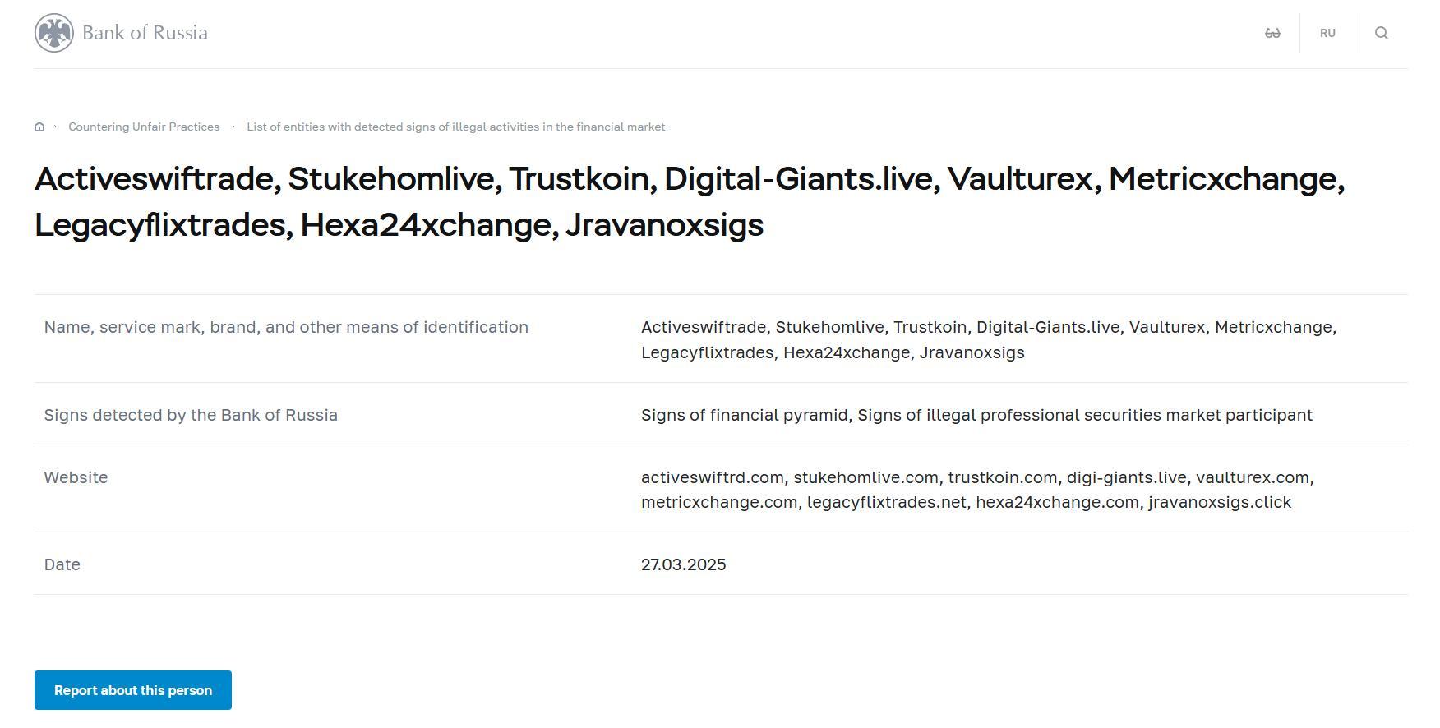This screenshot has height=728, width=1440.
Task: Switch the site language to RU
Action: [1327, 33]
